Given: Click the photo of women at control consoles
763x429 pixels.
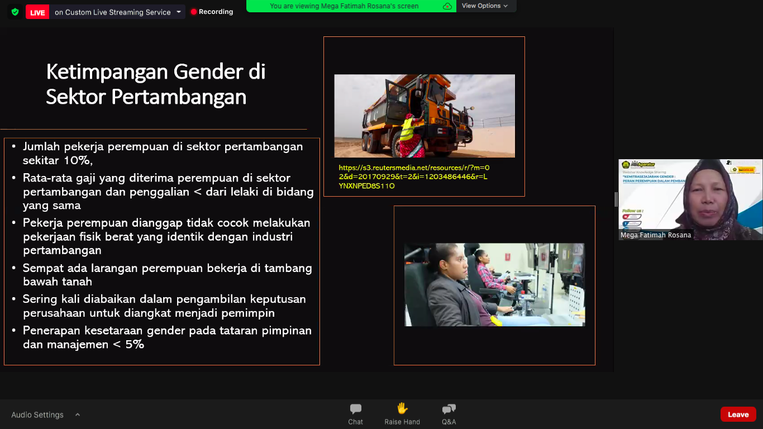Looking at the screenshot, I should click(x=494, y=284).
